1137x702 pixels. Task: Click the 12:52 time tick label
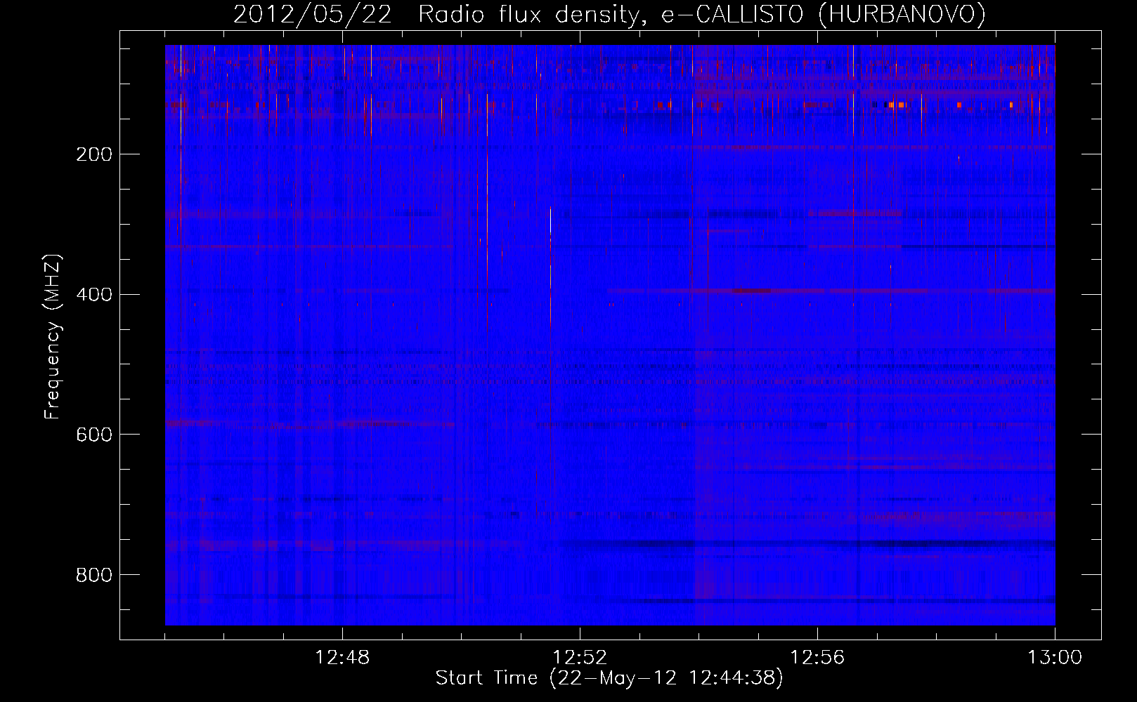tap(580, 658)
